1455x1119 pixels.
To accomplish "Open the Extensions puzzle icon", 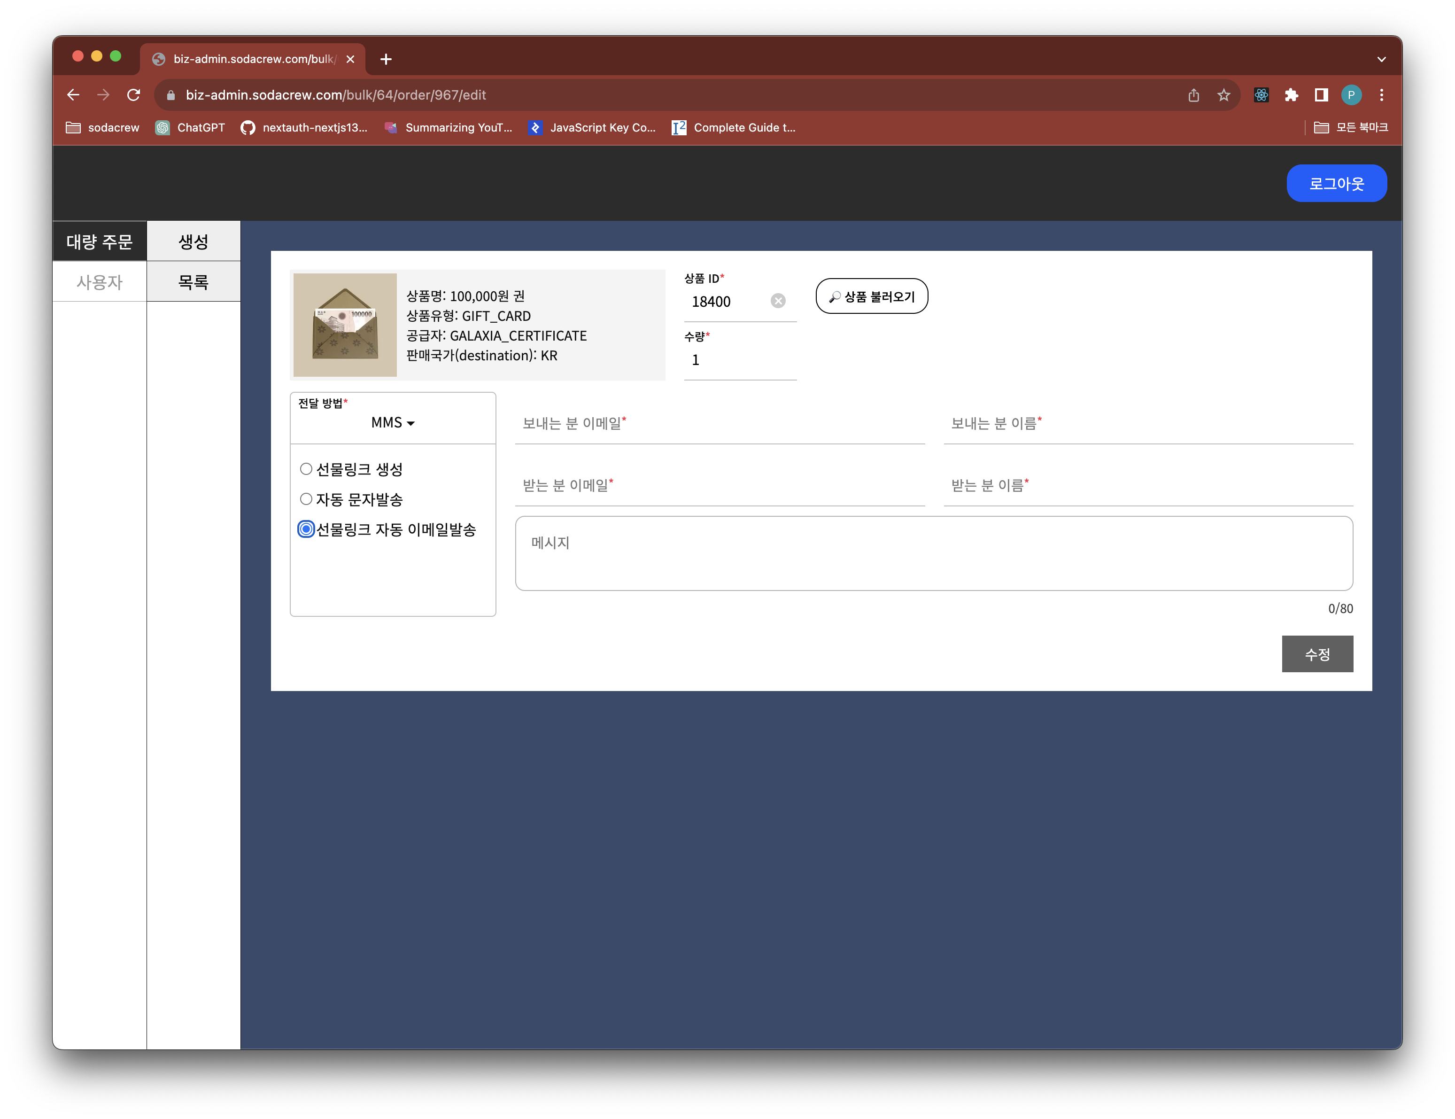I will [x=1291, y=95].
